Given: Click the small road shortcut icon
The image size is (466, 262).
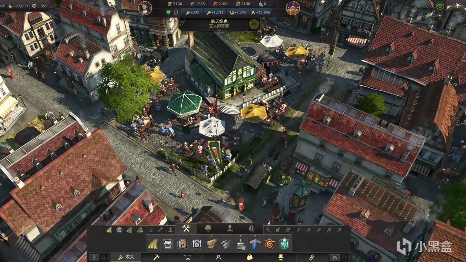Looking at the screenshot, I should point(109,230).
